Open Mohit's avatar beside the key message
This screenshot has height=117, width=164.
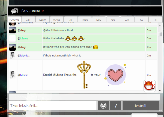(13, 75)
